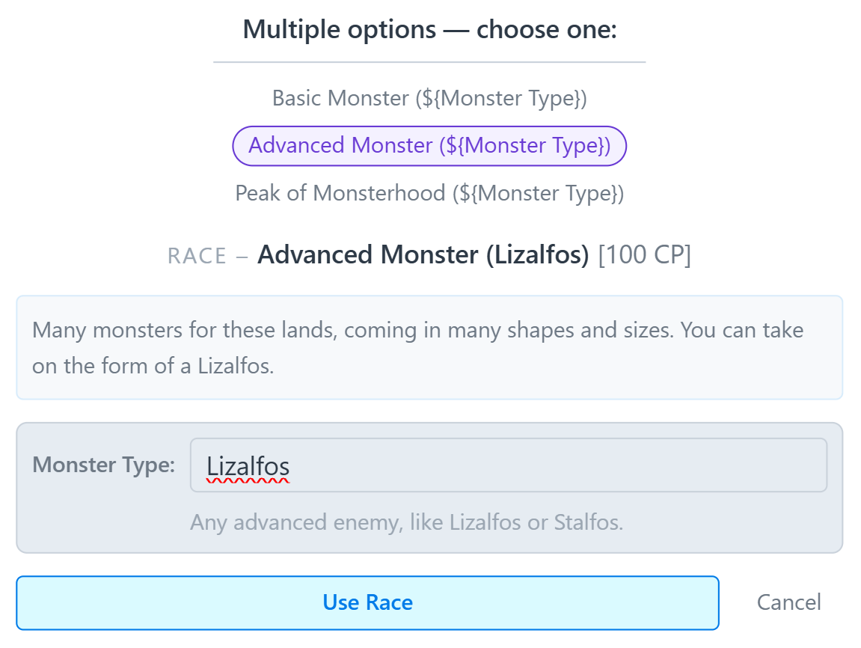861x648 pixels.
Task: Click the [100 CP] cost label
Action: [x=645, y=255]
